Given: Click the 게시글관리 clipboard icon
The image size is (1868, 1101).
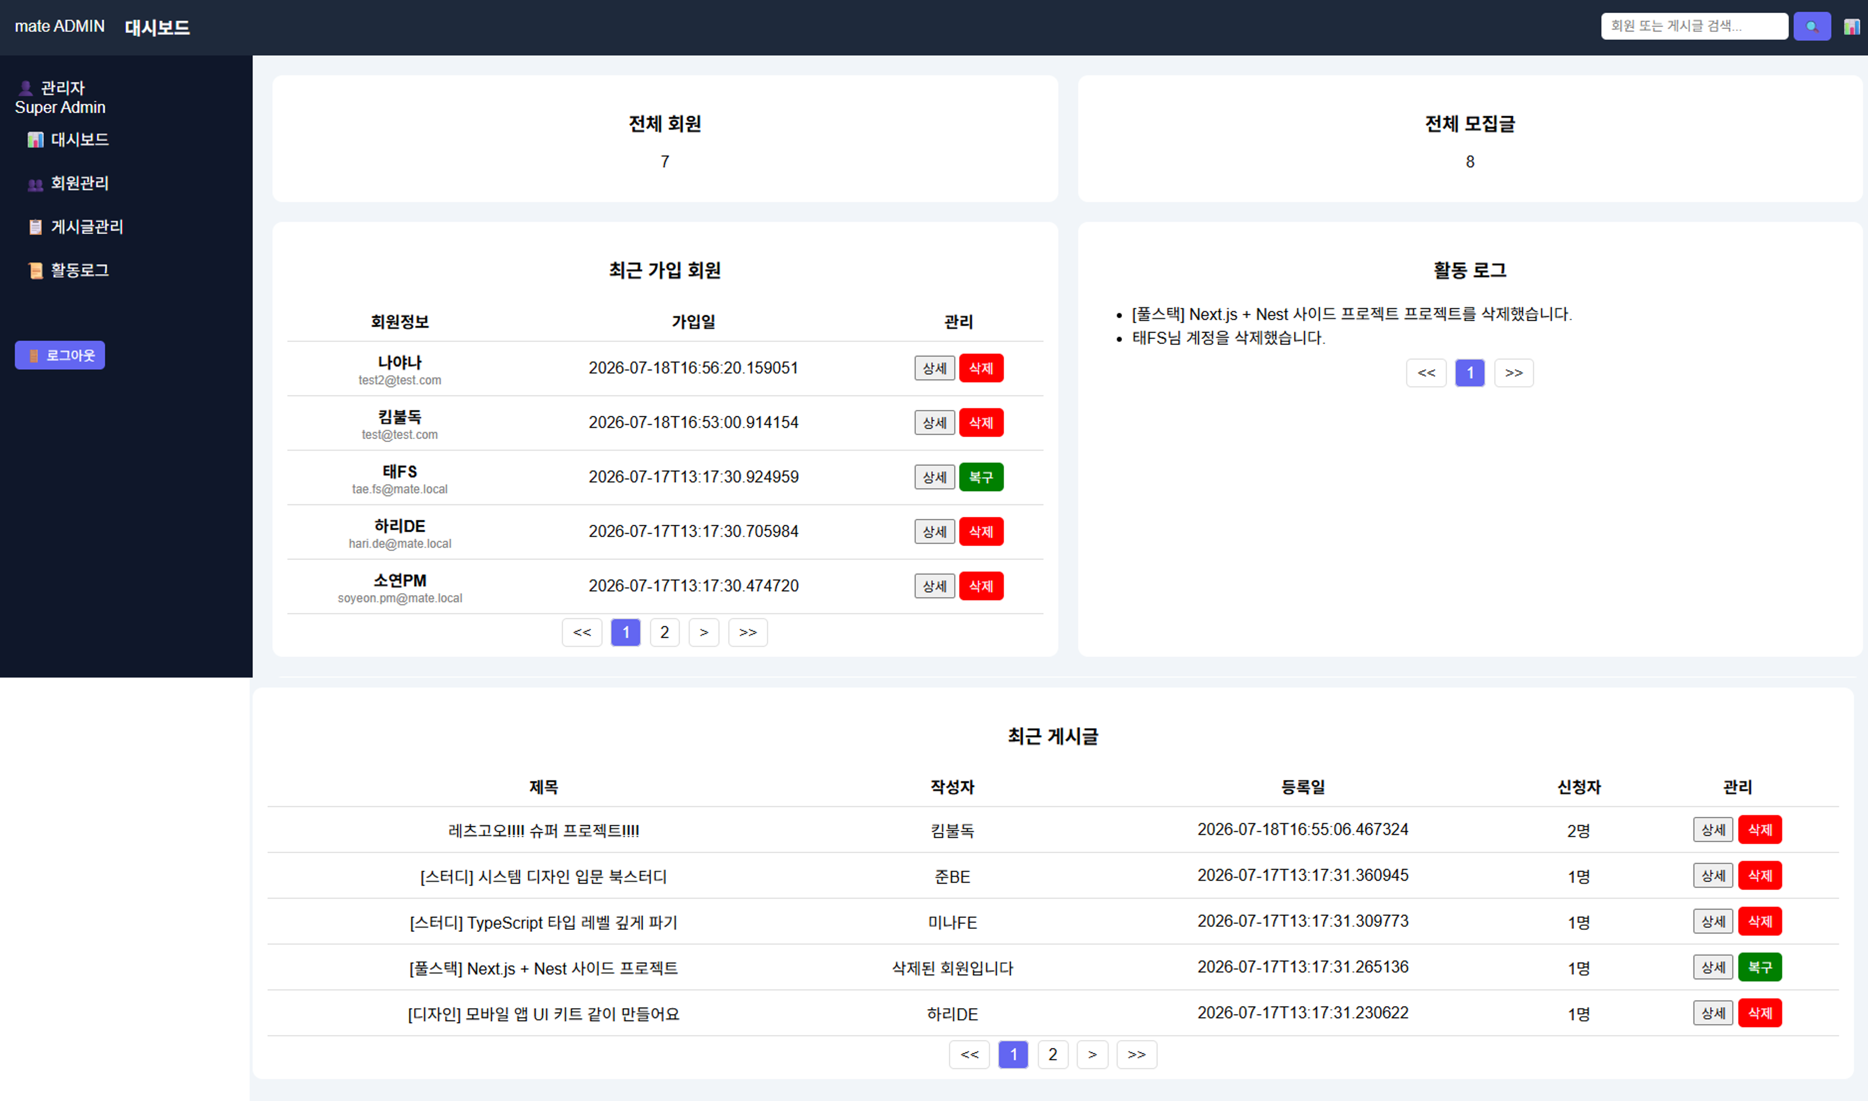Looking at the screenshot, I should tap(35, 227).
